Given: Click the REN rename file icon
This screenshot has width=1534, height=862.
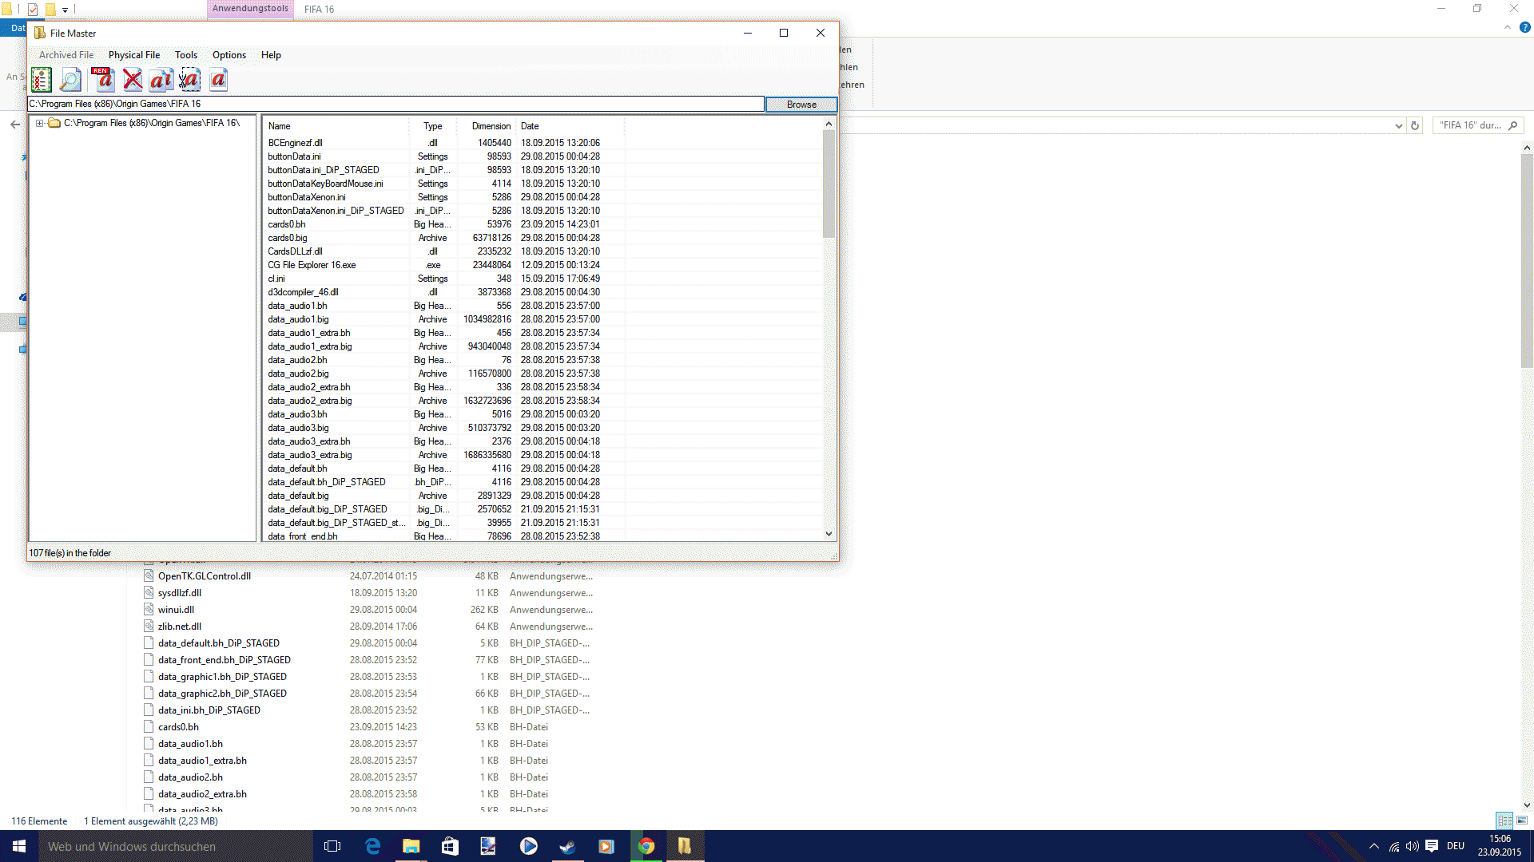Looking at the screenshot, I should click(x=103, y=80).
